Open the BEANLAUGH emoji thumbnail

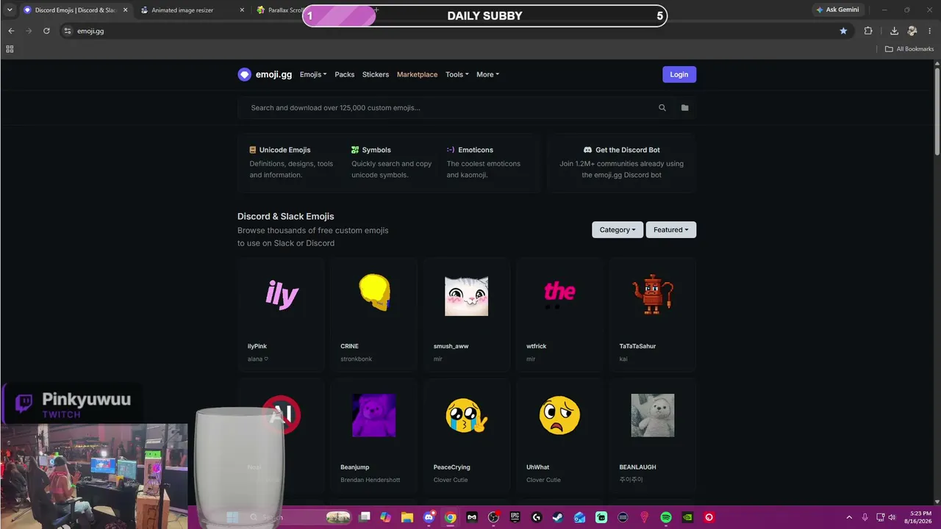pyautogui.click(x=653, y=415)
